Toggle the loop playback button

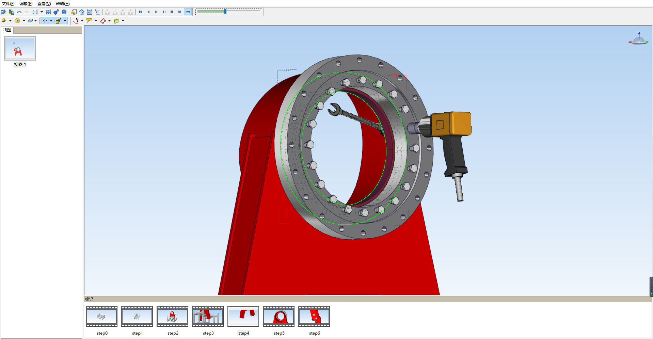click(x=188, y=12)
